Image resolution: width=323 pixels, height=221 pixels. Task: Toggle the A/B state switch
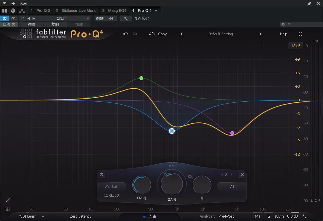click(152, 34)
